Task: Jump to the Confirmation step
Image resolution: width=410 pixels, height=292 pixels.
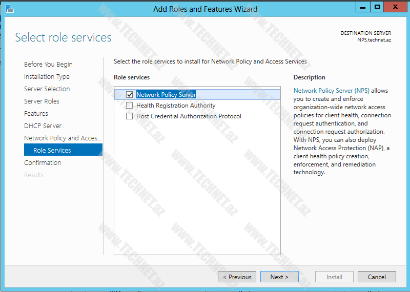Action: coord(43,163)
